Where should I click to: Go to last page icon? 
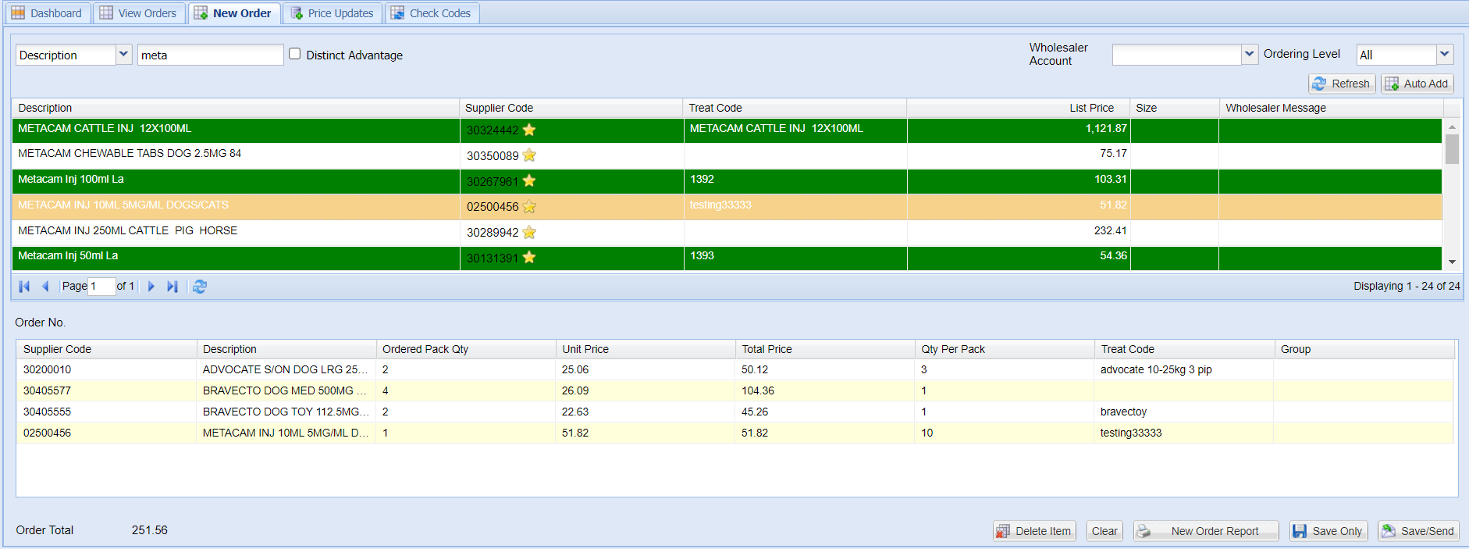tap(173, 287)
